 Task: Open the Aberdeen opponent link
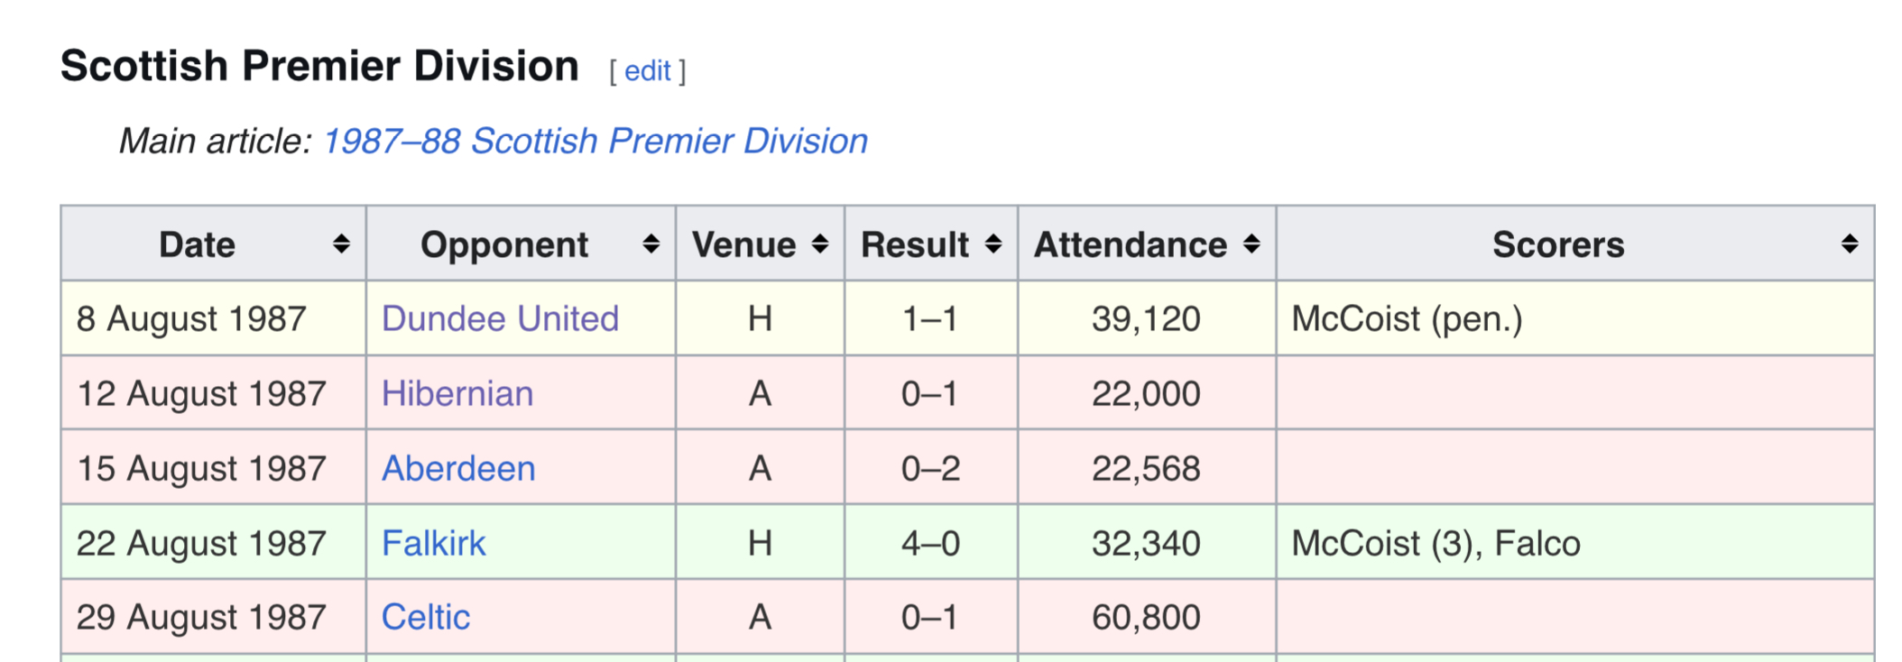coord(458,468)
